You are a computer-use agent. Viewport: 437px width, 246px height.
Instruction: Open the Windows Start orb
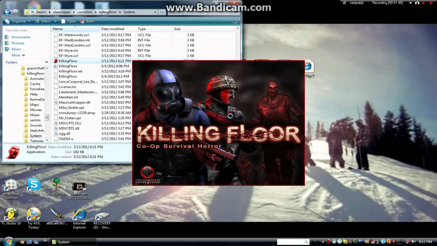point(9,241)
